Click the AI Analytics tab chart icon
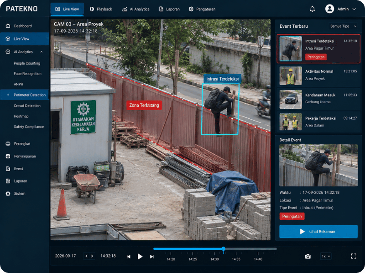The height and width of the screenshot is (273, 365). (125, 9)
